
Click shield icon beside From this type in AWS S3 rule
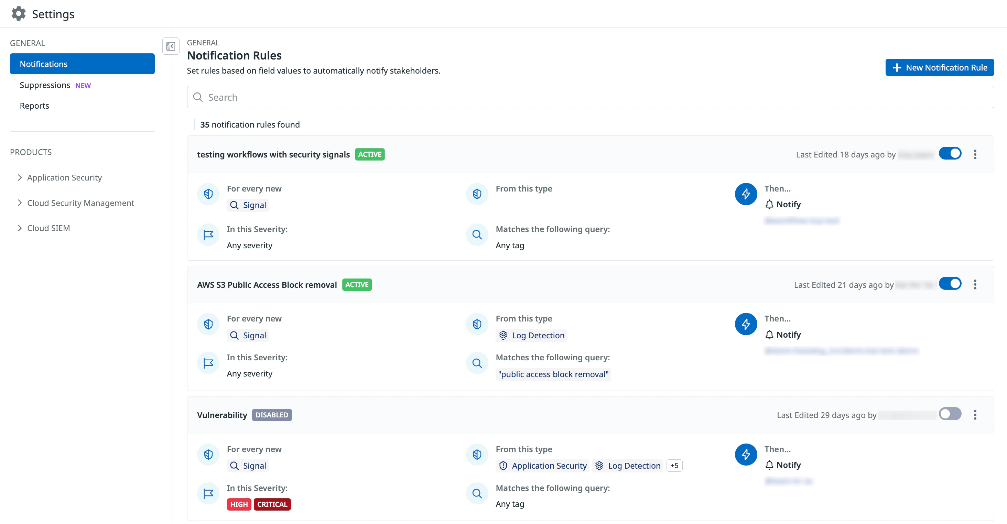click(477, 324)
